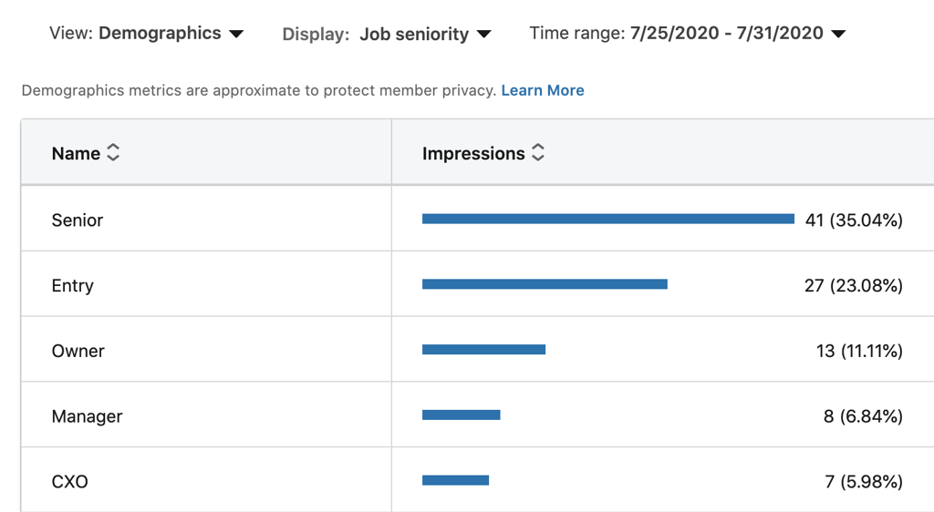934x512 pixels.
Task: Select the Entry row name
Action: 73,285
